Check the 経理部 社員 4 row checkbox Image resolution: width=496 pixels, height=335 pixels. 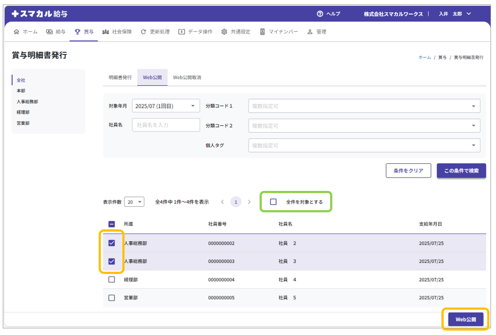(112, 279)
